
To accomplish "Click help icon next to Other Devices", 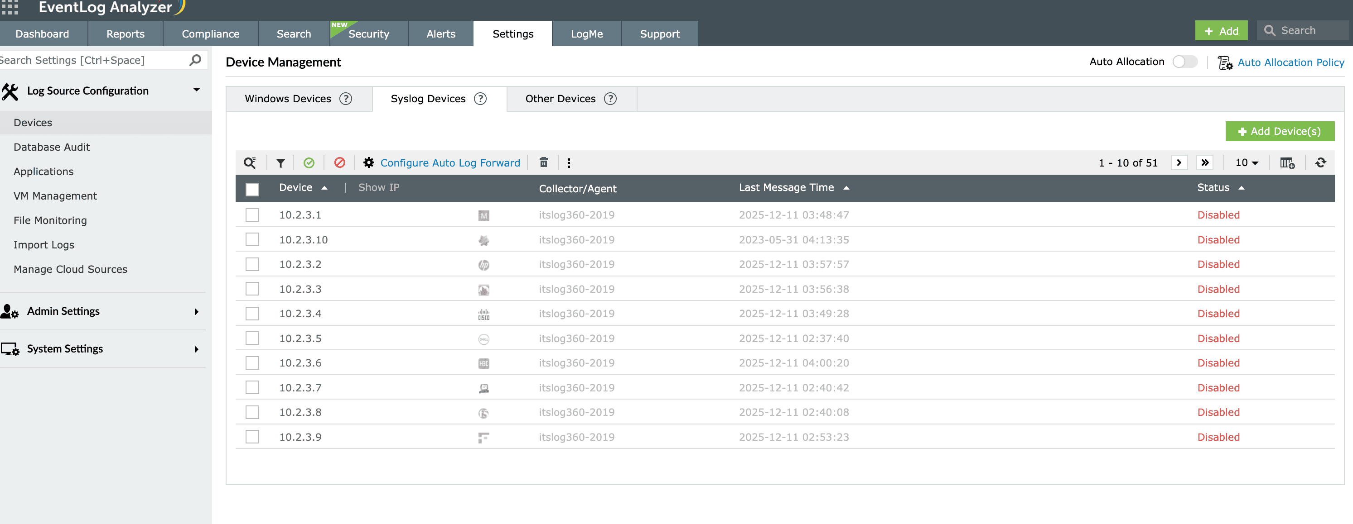I will click(x=610, y=99).
